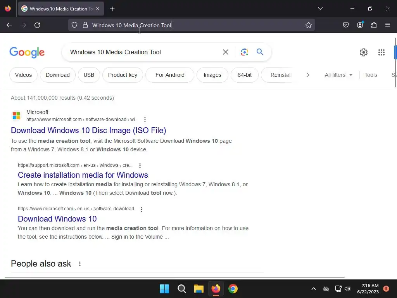
Task: Click the Microsoft site name text
Action: coord(37,112)
